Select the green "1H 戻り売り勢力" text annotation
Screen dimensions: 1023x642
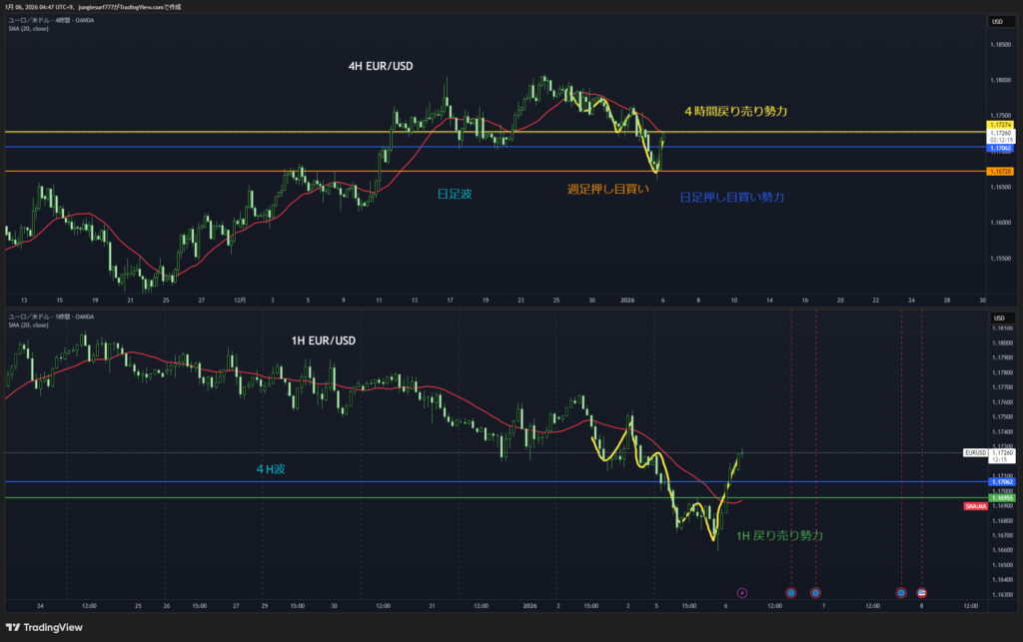(779, 536)
